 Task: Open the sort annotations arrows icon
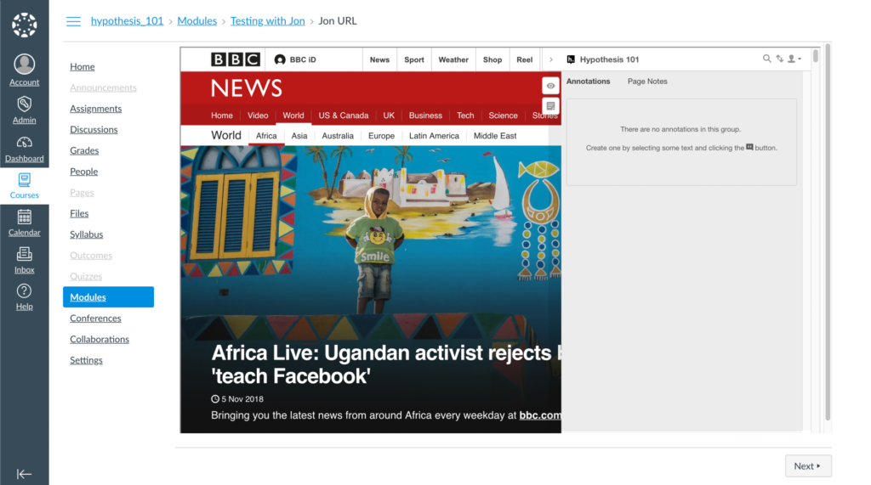[x=780, y=59]
